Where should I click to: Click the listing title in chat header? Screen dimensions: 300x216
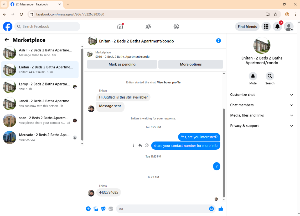pyautogui.click(x=136, y=41)
